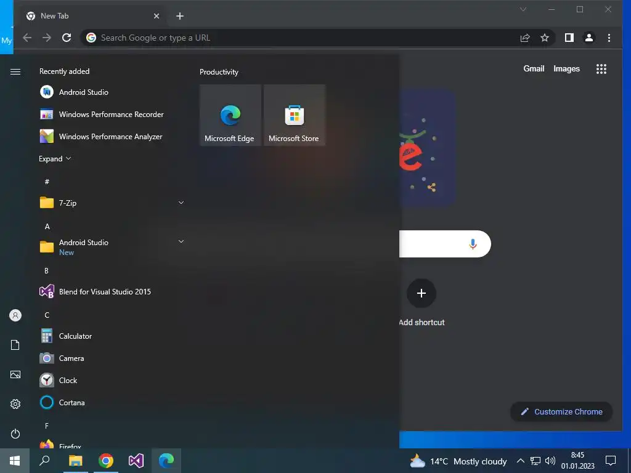Viewport: 631px width, 473px height.
Task: Jump to letter A section header
Action: tap(47, 227)
